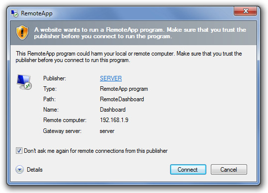Screen dimensions: 268x193
Task: Close the RemoteApp dialog window
Action: coord(245,11)
